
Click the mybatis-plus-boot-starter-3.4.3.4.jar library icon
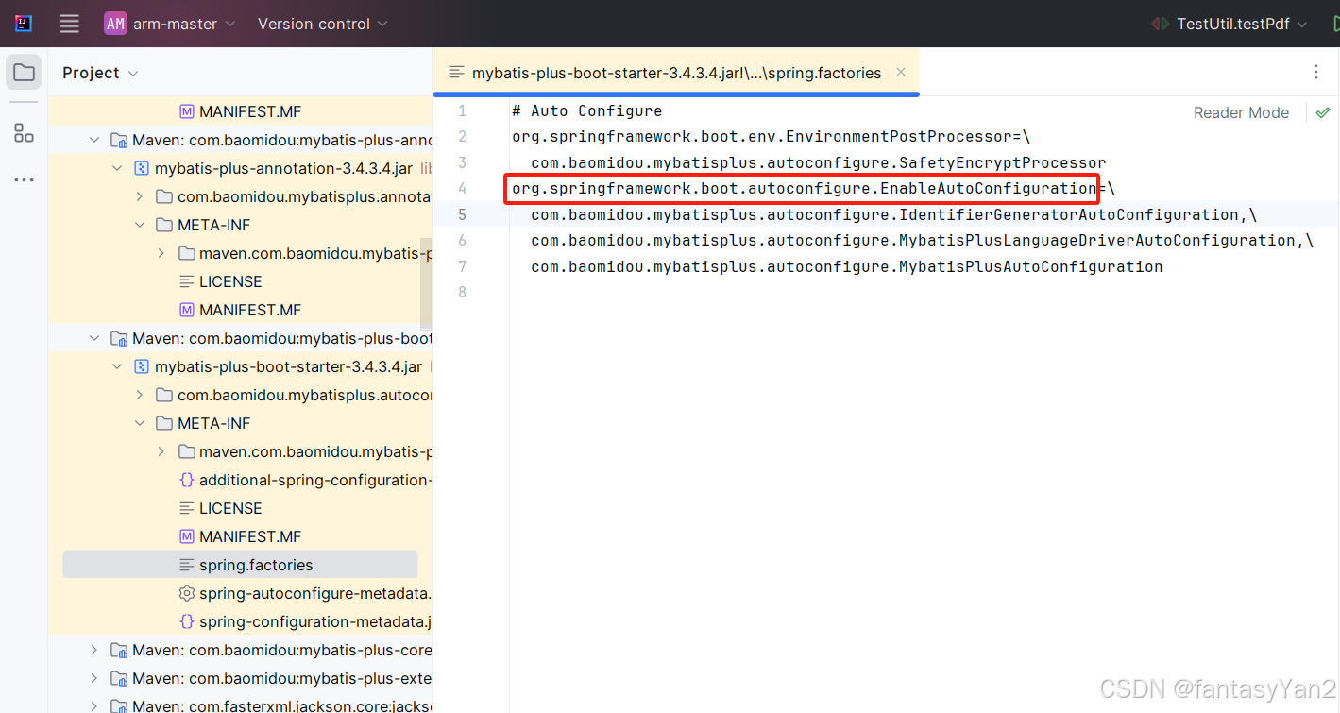pyautogui.click(x=142, y=366)
